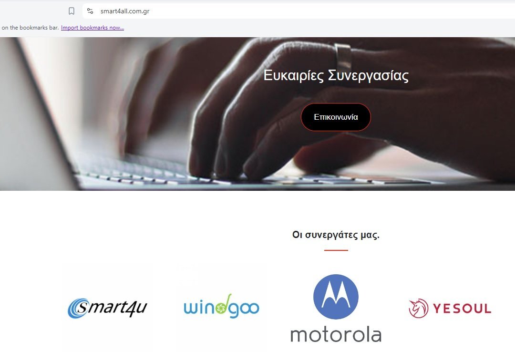Open the site information icon in the address bar
Image resolution: width=515 pixels, height=352 pixels.
click(x=90, y=11)
